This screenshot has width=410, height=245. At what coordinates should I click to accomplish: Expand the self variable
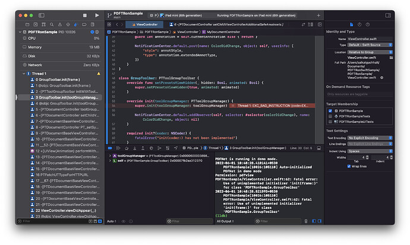pyautogui.click(x=110, y=161)
